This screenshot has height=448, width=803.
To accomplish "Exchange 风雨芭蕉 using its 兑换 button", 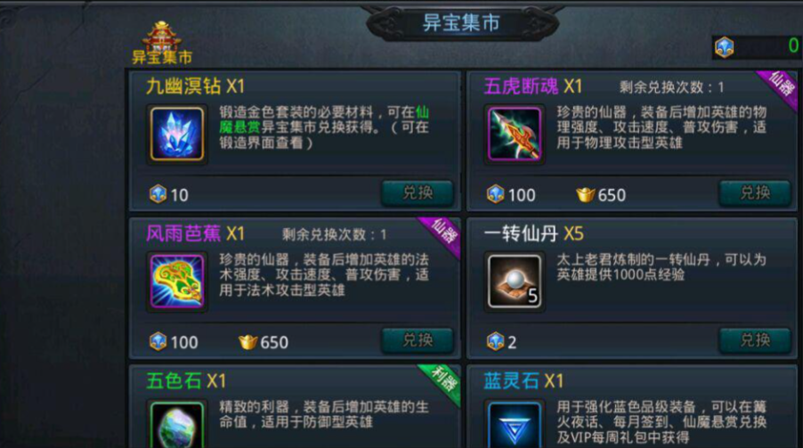I will (x=418, y=340).
